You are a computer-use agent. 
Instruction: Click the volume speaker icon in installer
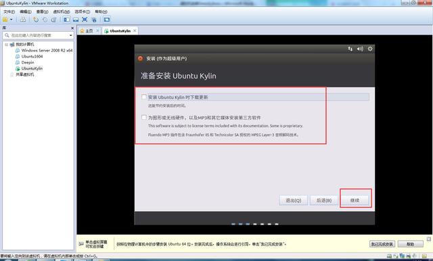360,49
